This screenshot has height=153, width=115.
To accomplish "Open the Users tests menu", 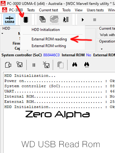I will (x=95, y=10).
